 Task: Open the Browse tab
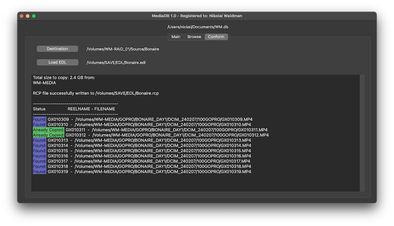[194, 37]
